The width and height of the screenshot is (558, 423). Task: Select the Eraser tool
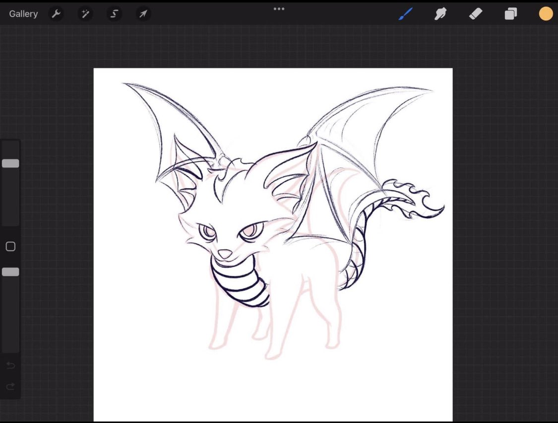[x=476, y=14]
